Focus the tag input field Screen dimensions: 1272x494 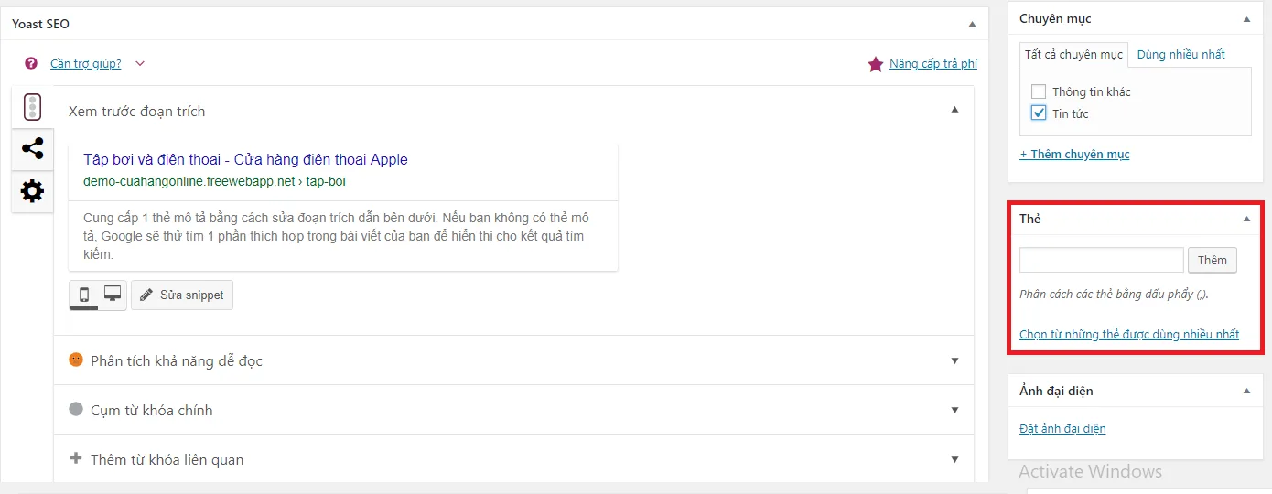point(1101,260)
